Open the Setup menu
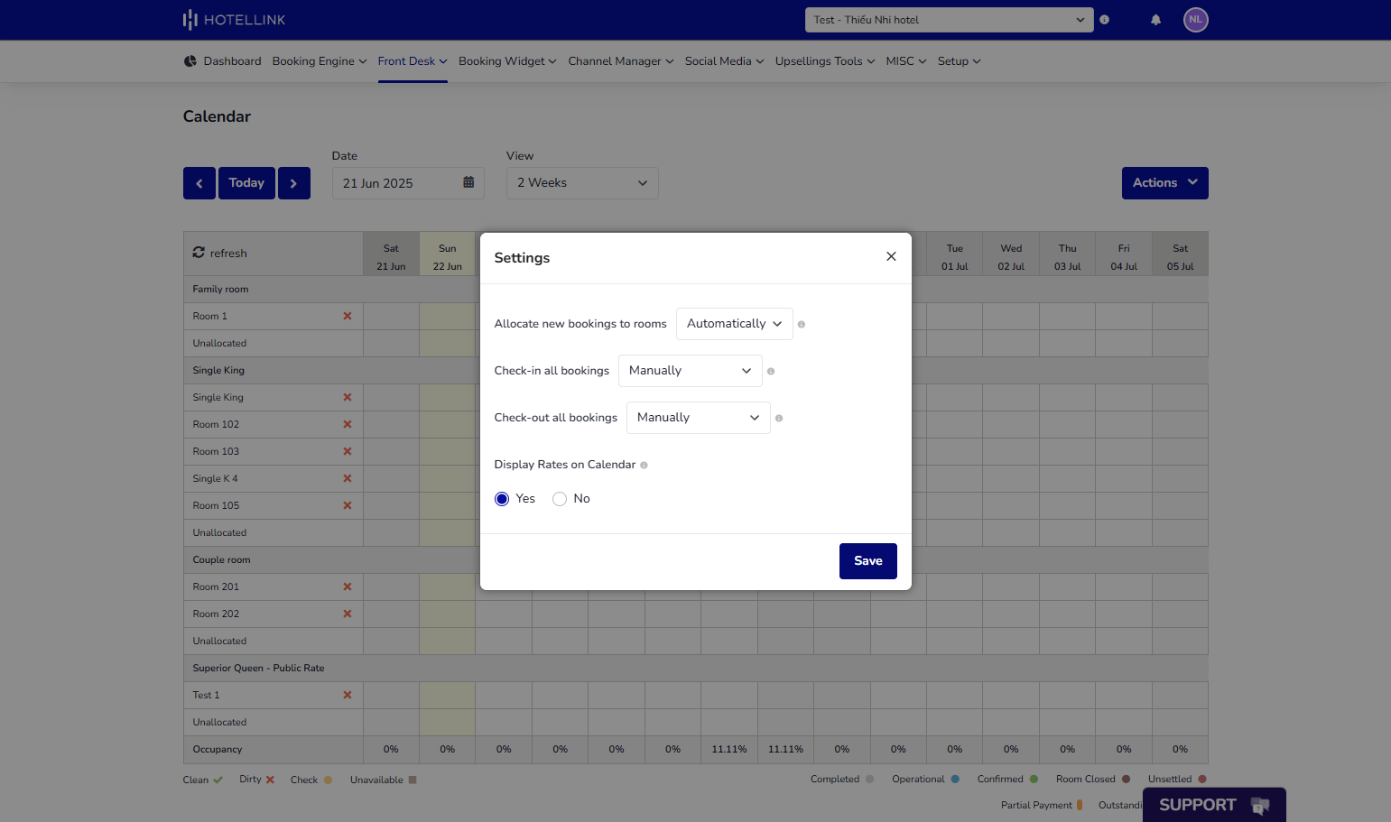1391x822 pixels. coord(959,61)
